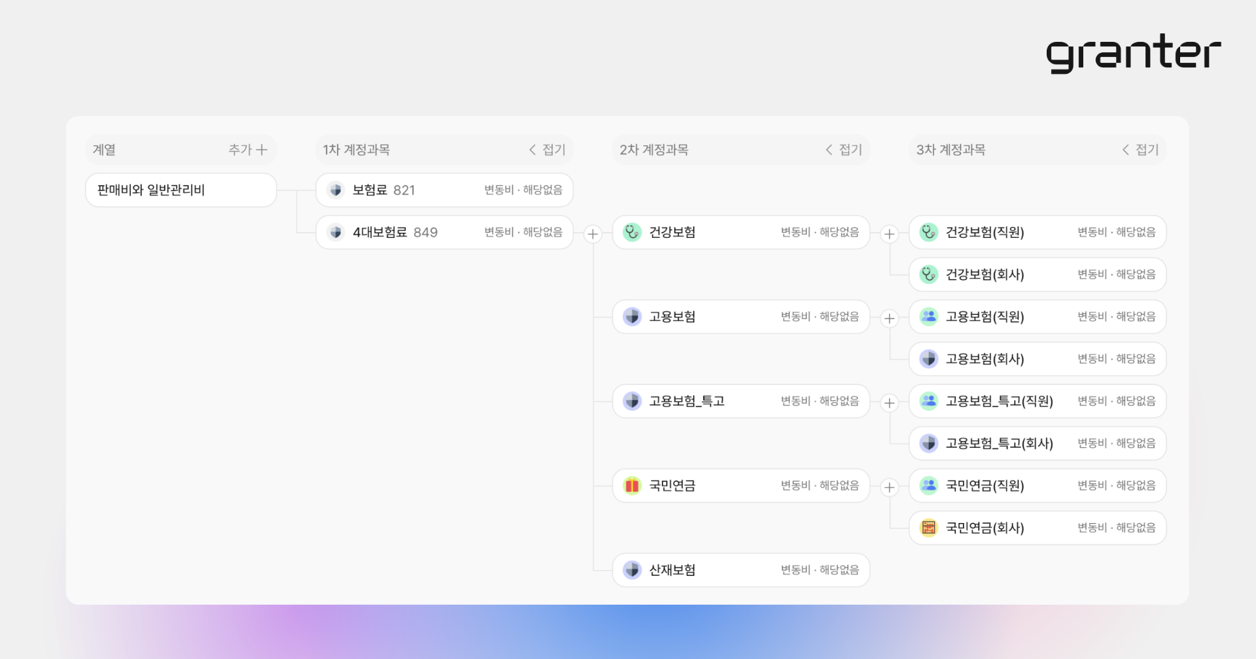
Task: Click the granter logo
Action: tap(1134, 54)
